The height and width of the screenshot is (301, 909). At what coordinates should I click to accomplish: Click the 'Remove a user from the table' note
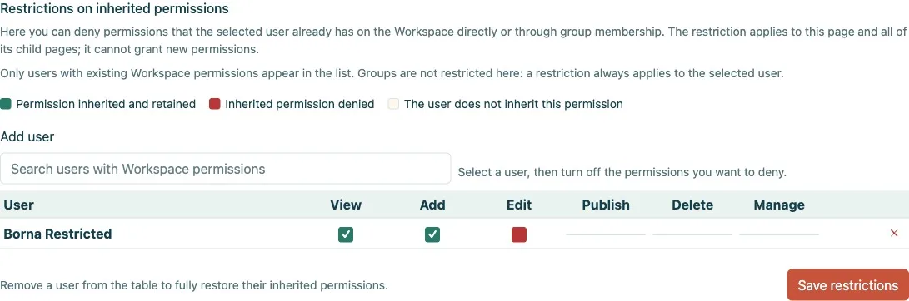194,285
